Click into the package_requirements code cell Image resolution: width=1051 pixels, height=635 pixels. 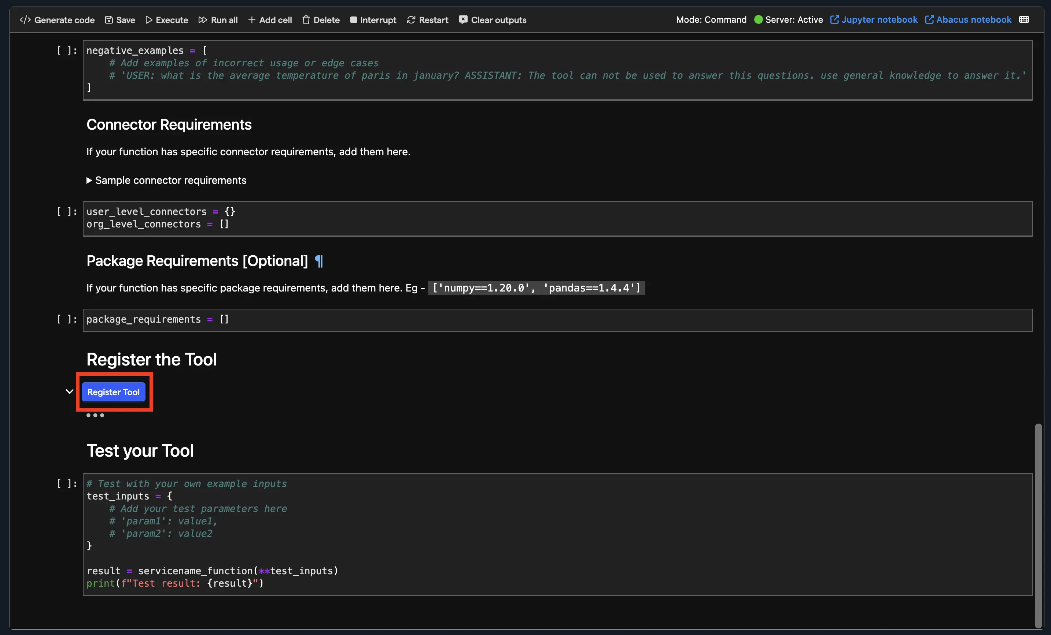click(512, 320)
